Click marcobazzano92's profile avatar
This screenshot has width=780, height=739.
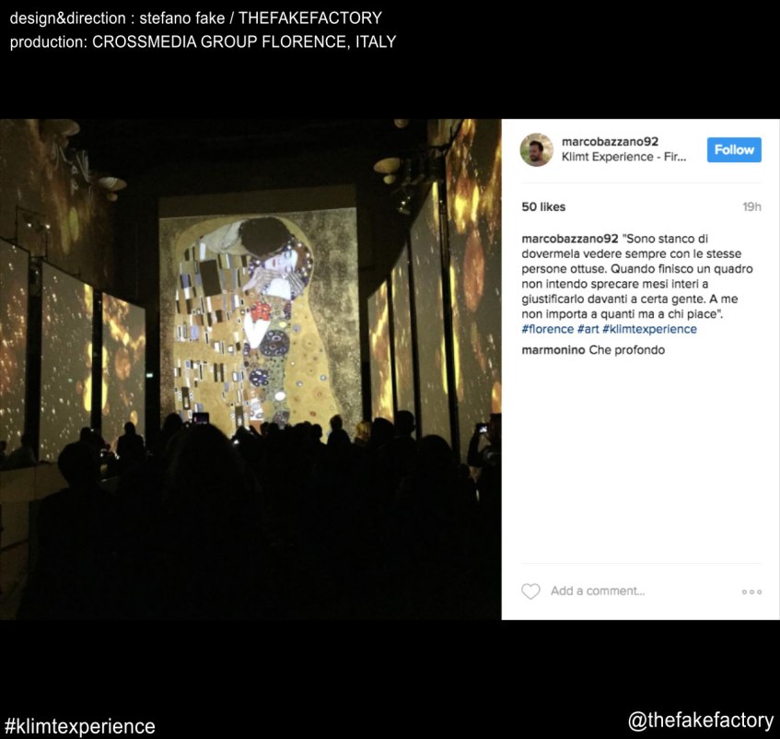[x=536, y=150]
